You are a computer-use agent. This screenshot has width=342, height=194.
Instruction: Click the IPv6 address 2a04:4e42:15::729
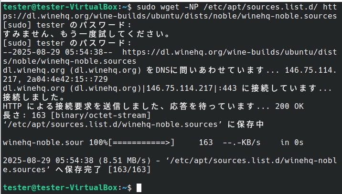pos(57,79)
